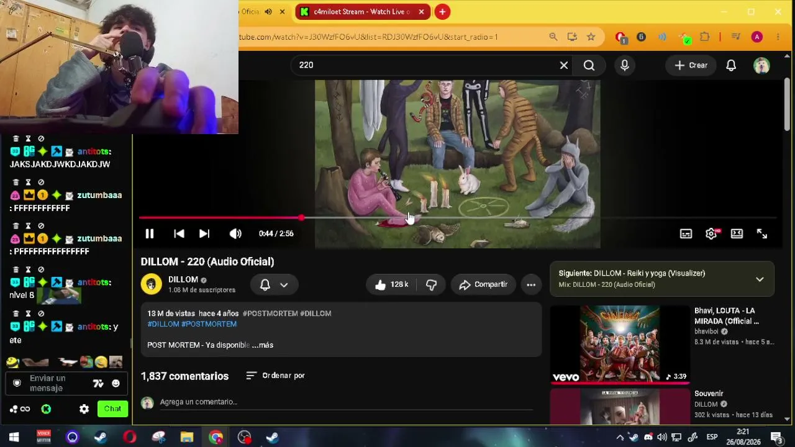Open File Explorer from the taskbar

[187, 437]
